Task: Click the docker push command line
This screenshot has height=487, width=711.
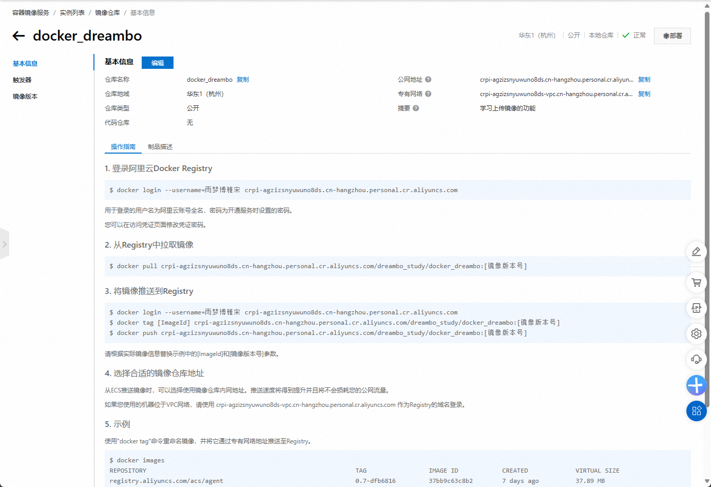Action: (x=318, y=333)
